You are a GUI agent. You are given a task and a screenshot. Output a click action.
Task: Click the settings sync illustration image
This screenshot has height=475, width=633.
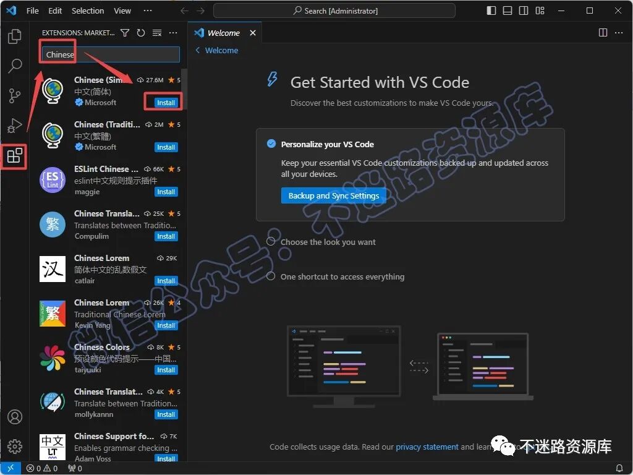pyautogui.click(x=410, y=367)
